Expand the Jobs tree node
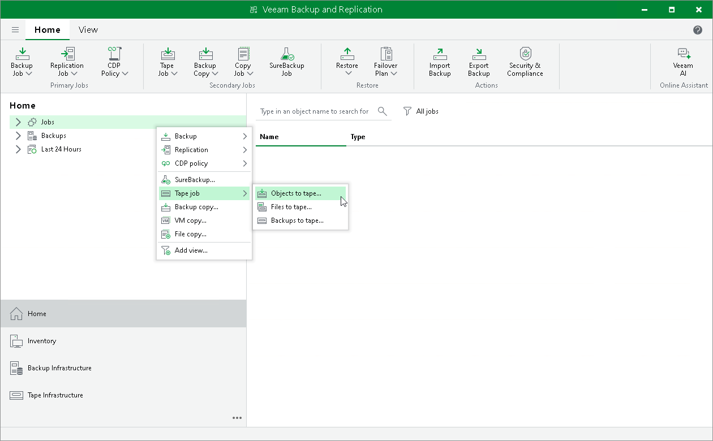The height and width of the screenshot is (441, 713). (18, 122)
